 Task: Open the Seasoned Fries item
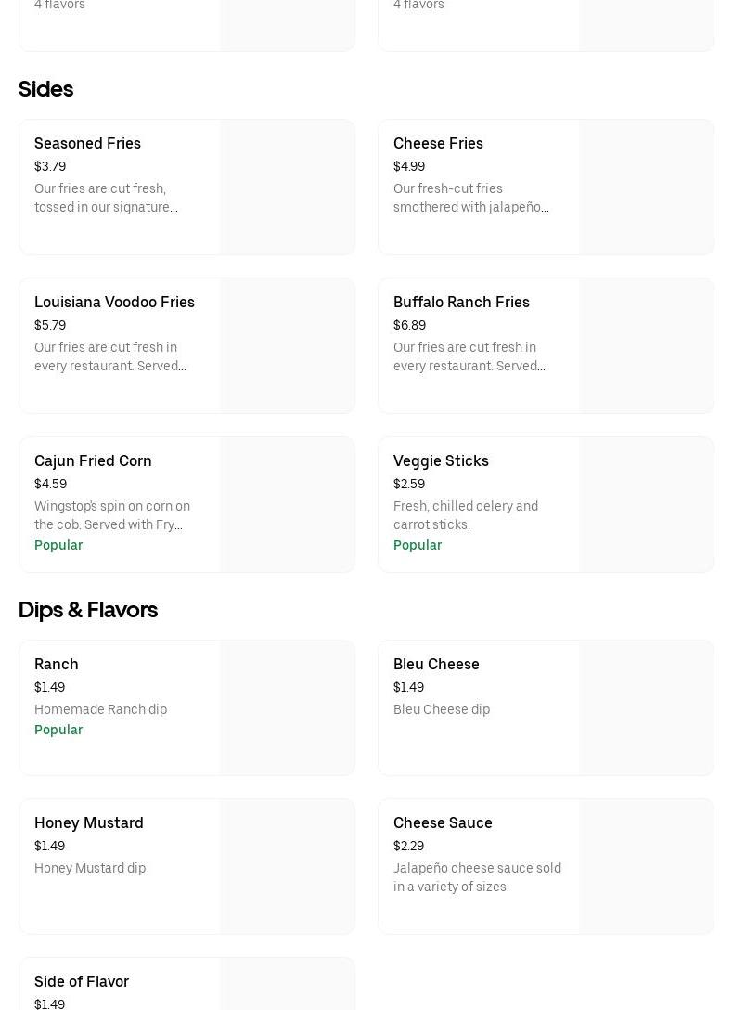point(88,143)
